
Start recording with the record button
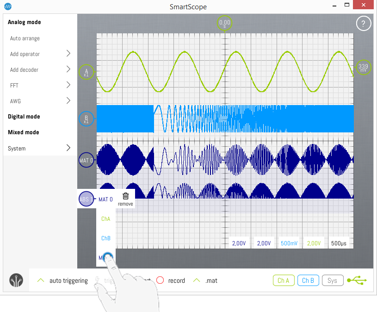coord(170,281)
